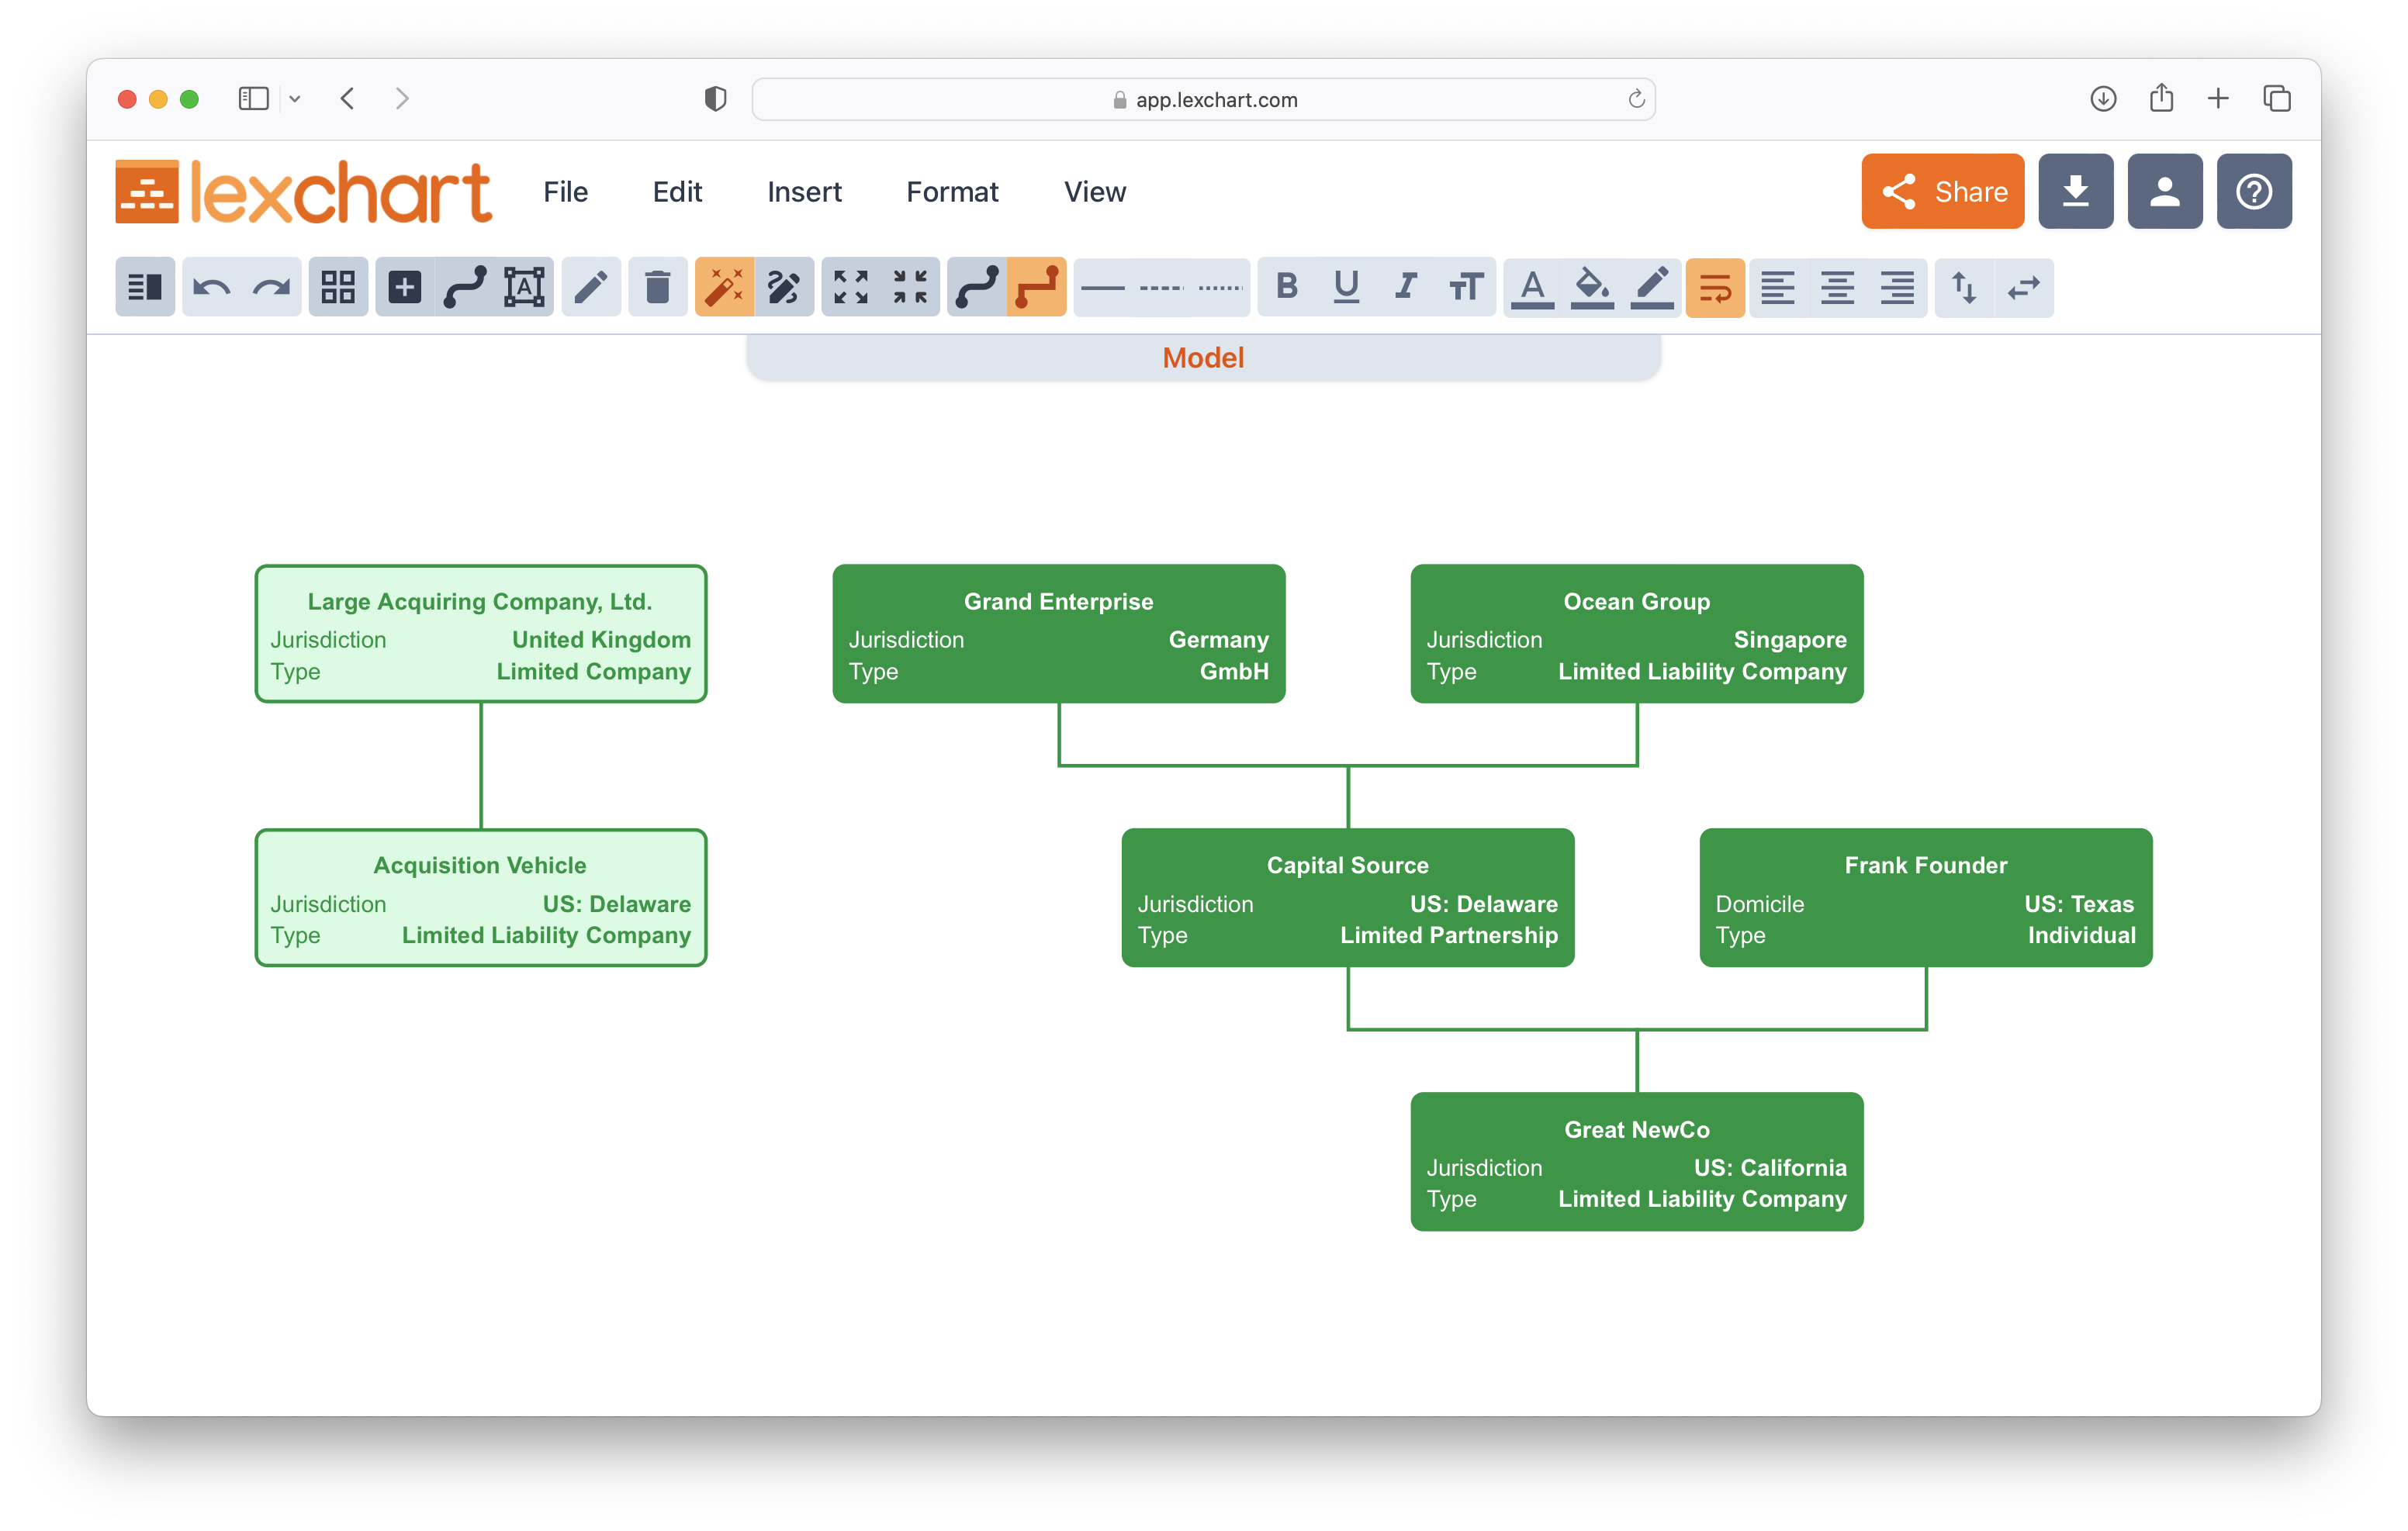Select the Grand Enterprise box

(1059, 634)
